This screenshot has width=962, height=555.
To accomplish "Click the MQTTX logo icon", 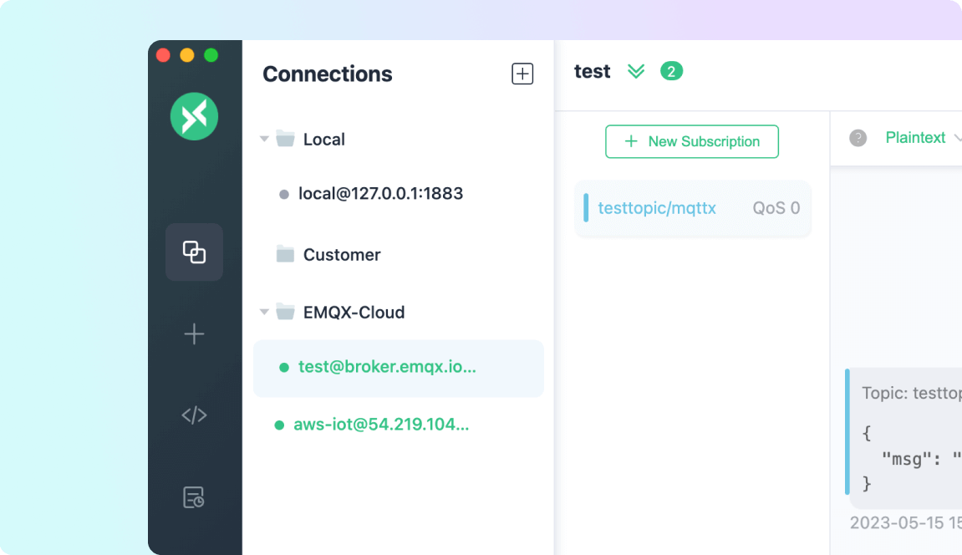I will 194,116.
